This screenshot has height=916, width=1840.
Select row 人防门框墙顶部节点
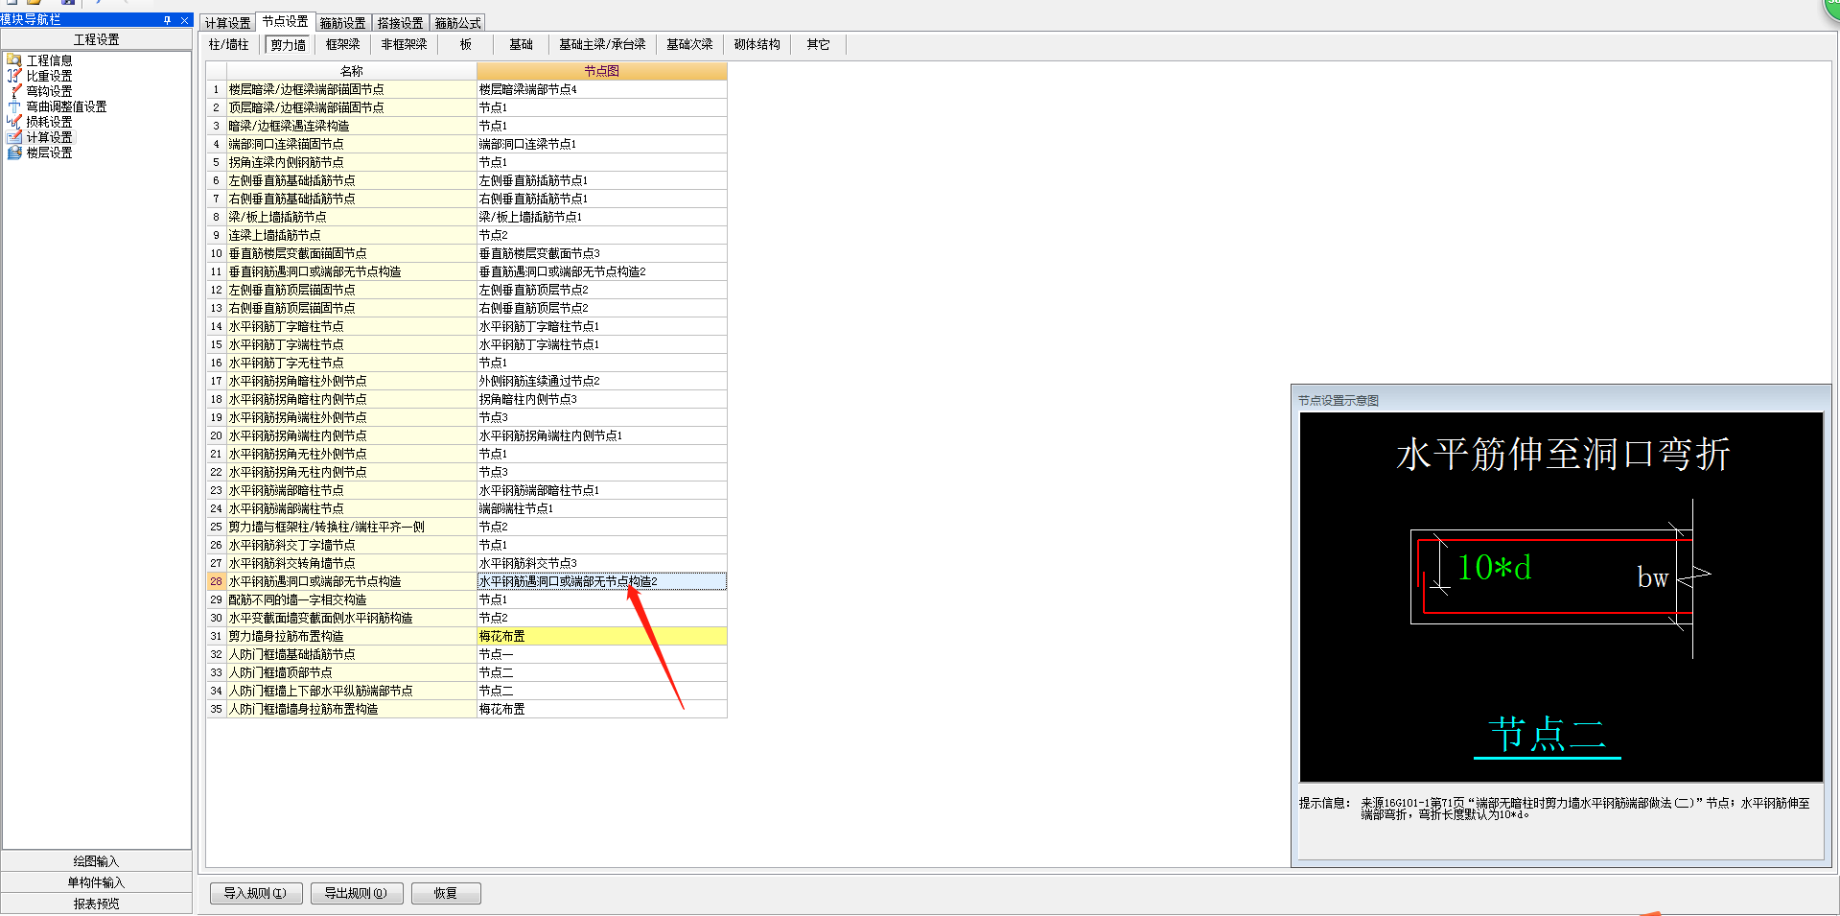pos(351,672)
